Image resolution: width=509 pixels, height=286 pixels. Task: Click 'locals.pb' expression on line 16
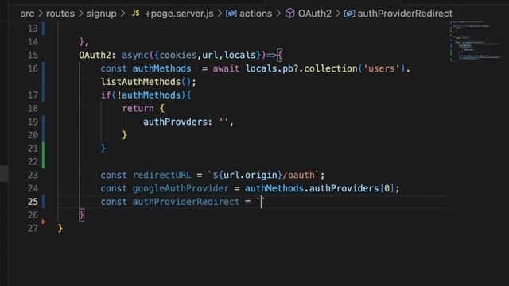coord(269,68)
